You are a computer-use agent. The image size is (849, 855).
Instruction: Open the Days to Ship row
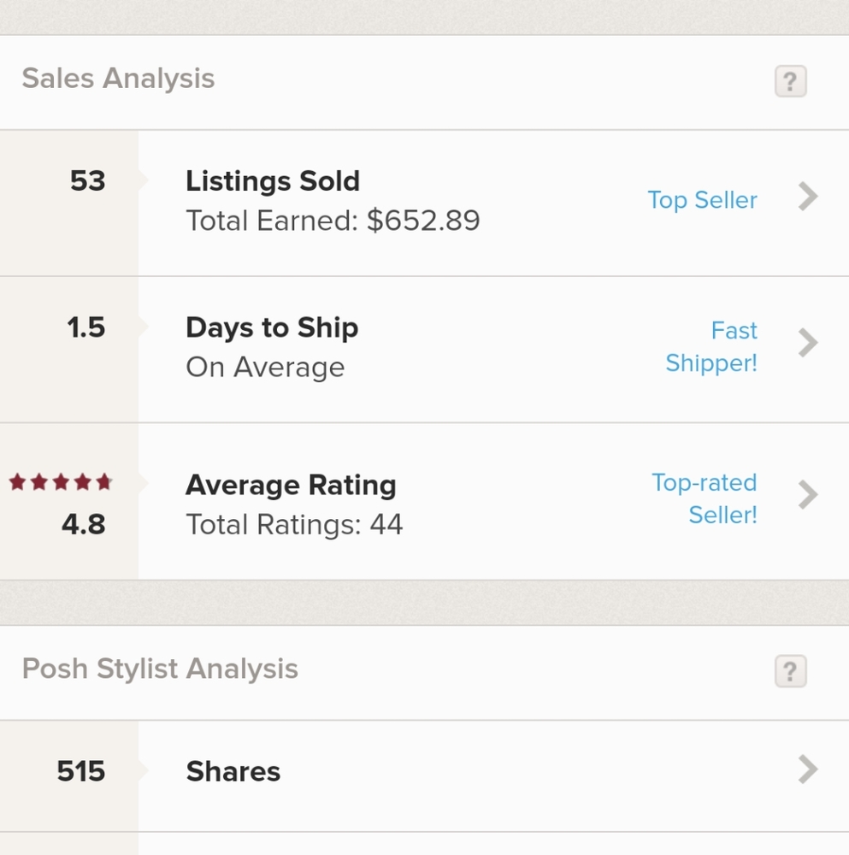tap(272, 328)
